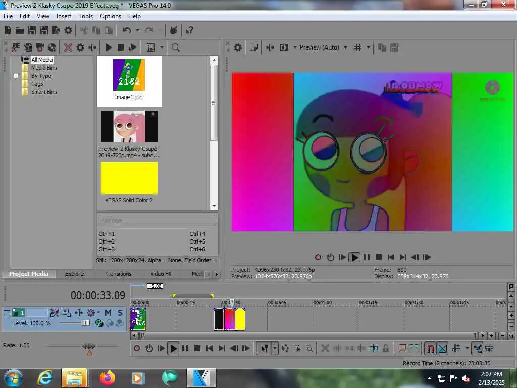517x388 pixels.
Task: Open the undo history dropdown arrow
Action: [137, 30]
